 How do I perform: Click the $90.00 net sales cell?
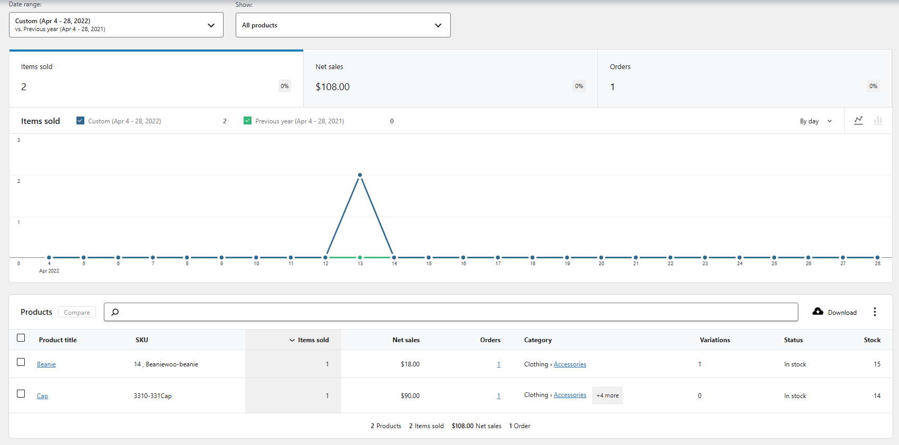(410, 396)
